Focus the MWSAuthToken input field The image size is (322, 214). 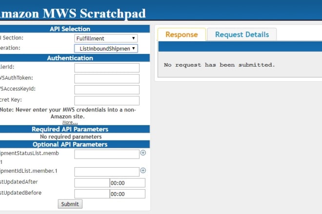tap(107, 79)
